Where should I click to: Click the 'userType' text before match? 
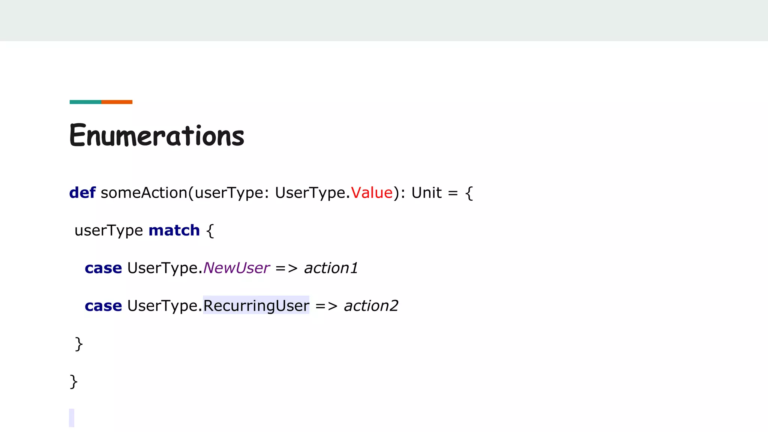pos(109,230)
